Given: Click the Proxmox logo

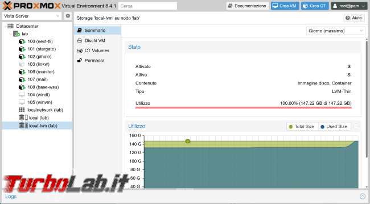Looking at the screenshot, I should [31, 6].
